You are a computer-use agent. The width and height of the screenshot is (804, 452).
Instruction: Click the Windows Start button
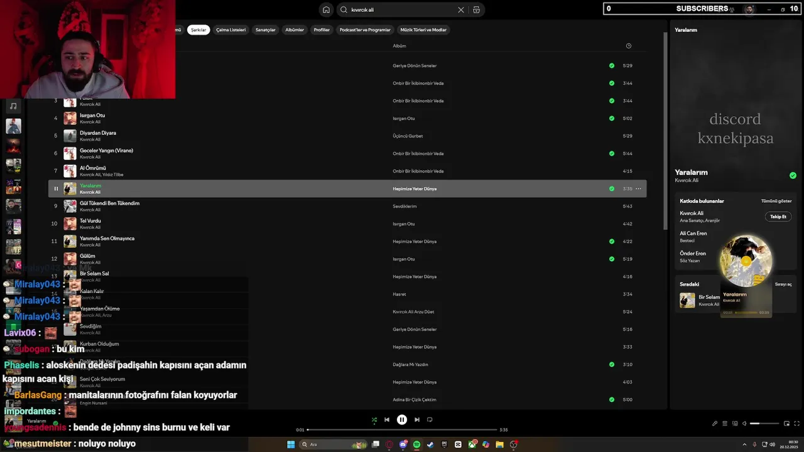(x=291, y=444)
